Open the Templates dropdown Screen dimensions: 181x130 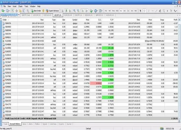click(x=101, y=11)
